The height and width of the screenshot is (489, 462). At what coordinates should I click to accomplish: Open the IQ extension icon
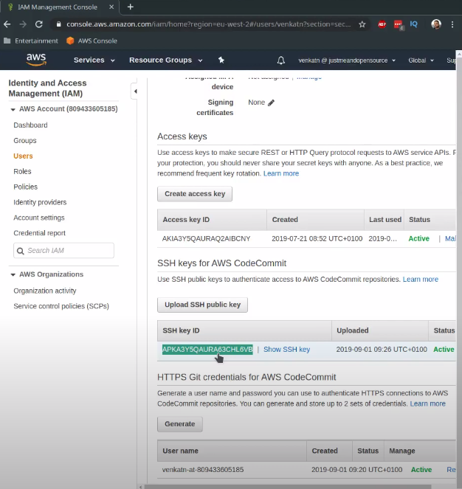413,24
